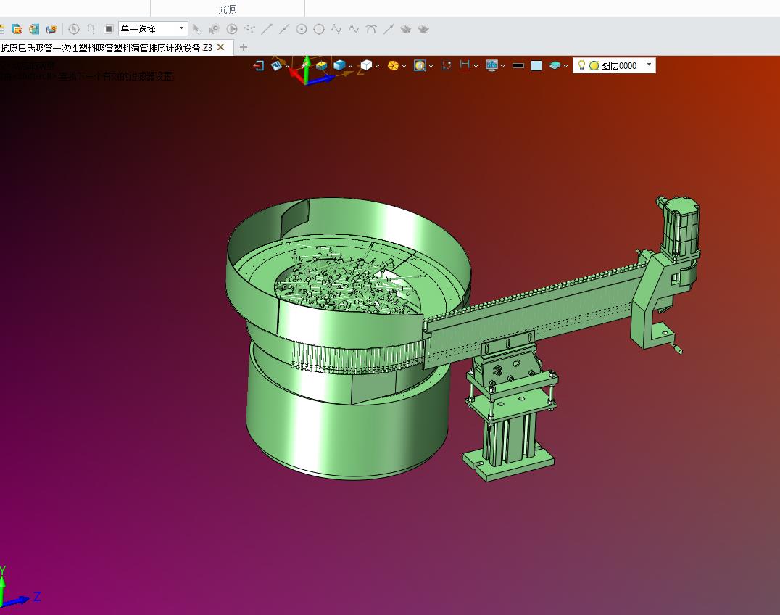Open the 图层0000 layer dropdown
The height and width of the screenshot is (615, 780).
coord(614,65)
